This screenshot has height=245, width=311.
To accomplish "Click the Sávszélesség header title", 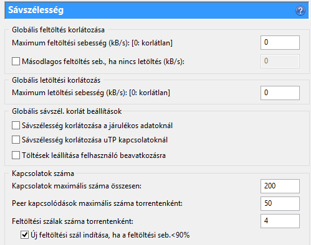I will [36, 10].
